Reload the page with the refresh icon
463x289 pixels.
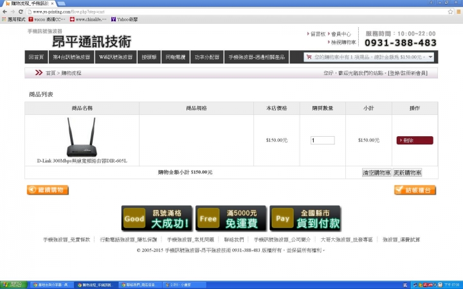click(21, 12)
